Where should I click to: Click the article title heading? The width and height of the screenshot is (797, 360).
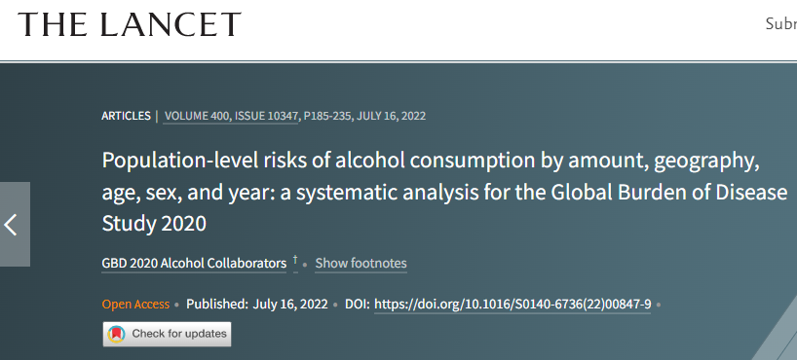pyautogui.click(x=444, y=192)
